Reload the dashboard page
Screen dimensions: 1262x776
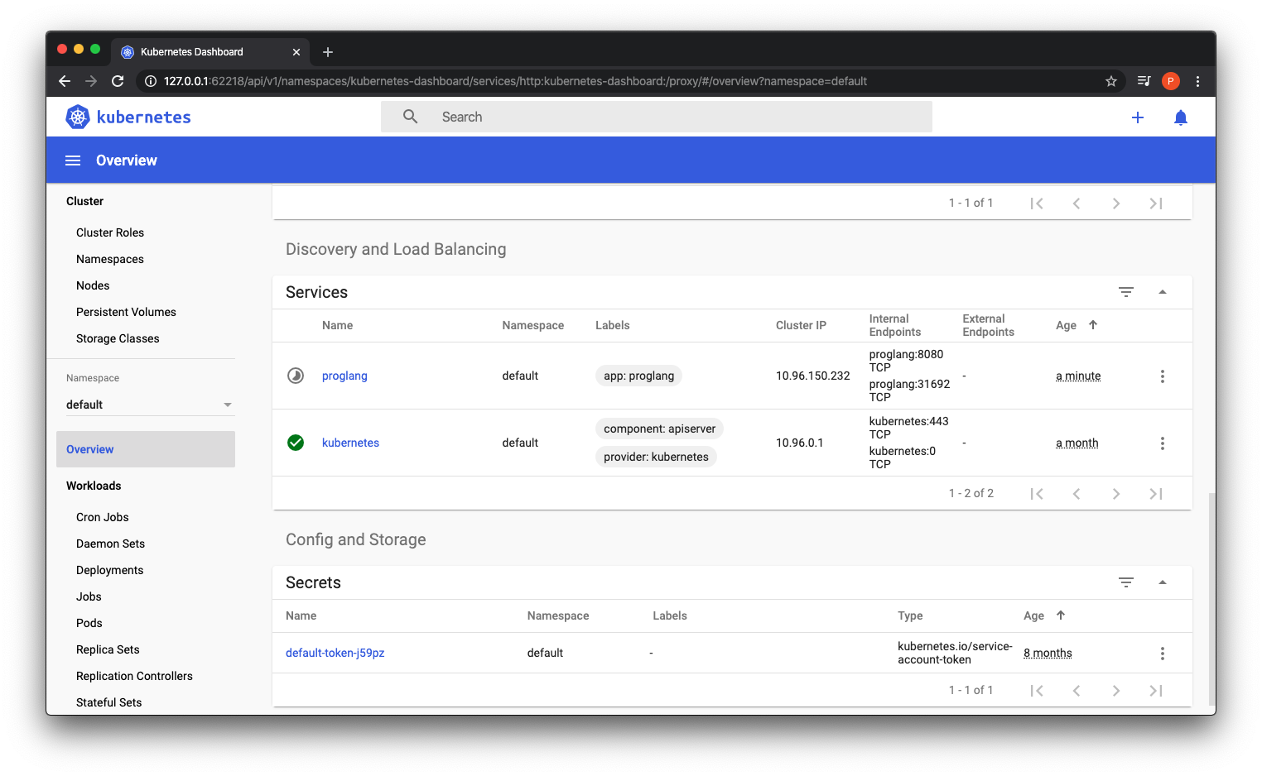pos(118,81)
